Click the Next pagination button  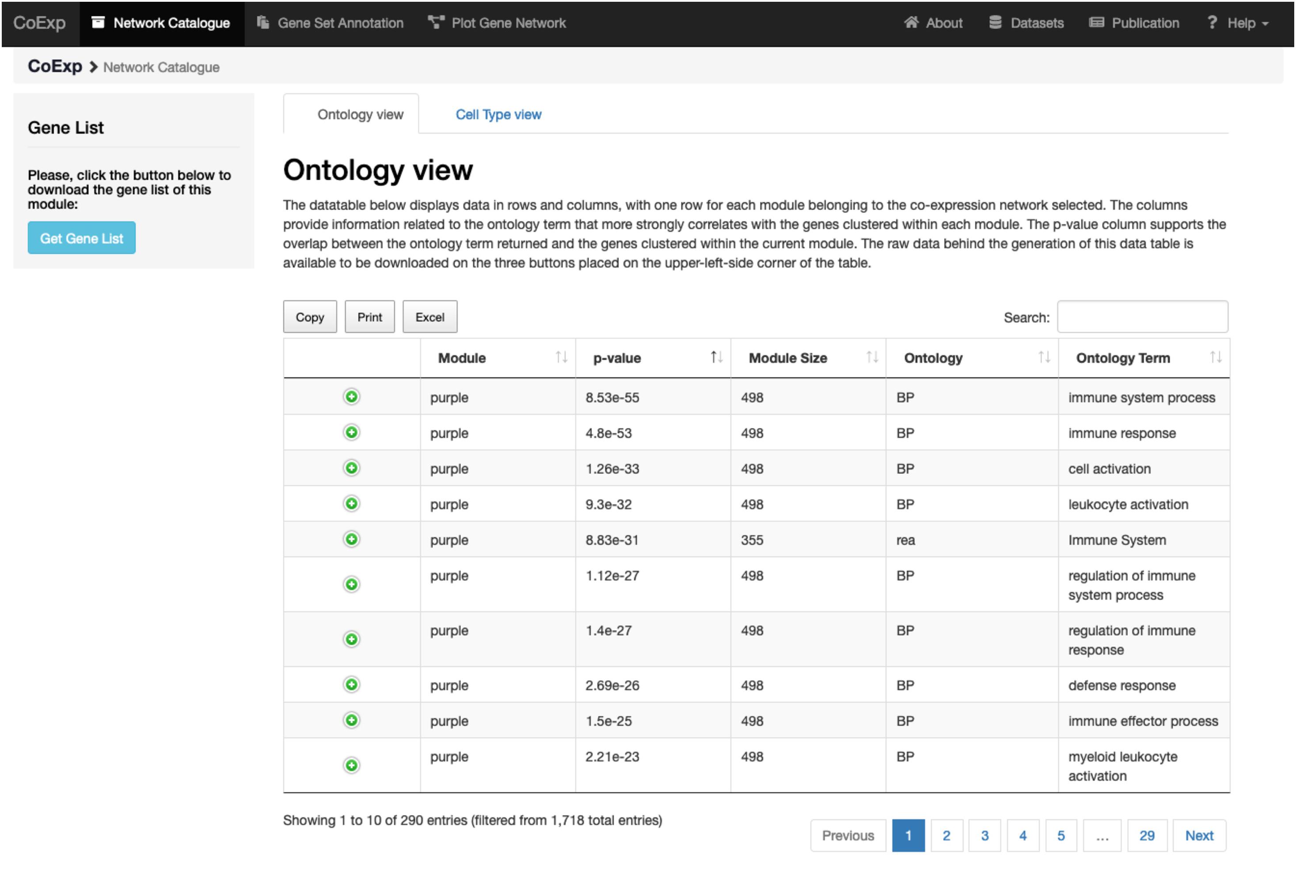1199,835
